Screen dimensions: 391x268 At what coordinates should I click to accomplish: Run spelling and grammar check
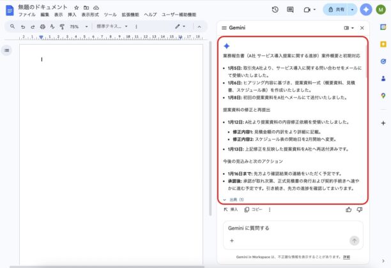pos(52,26)
